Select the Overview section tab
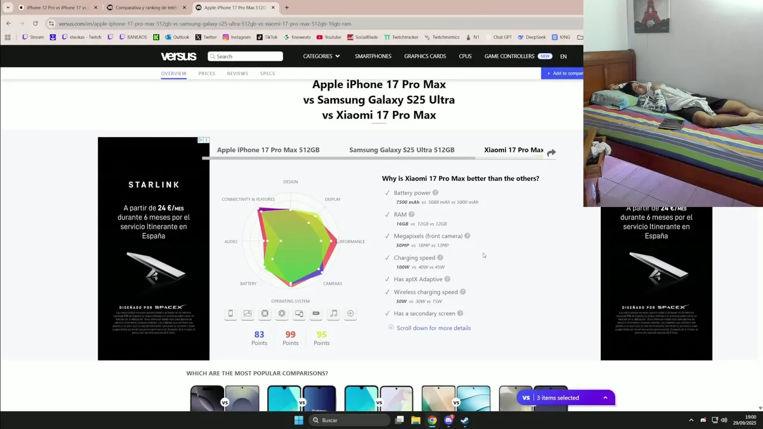Image resolution: width=763 pixels, height=429 pixels. pos(173,73)
